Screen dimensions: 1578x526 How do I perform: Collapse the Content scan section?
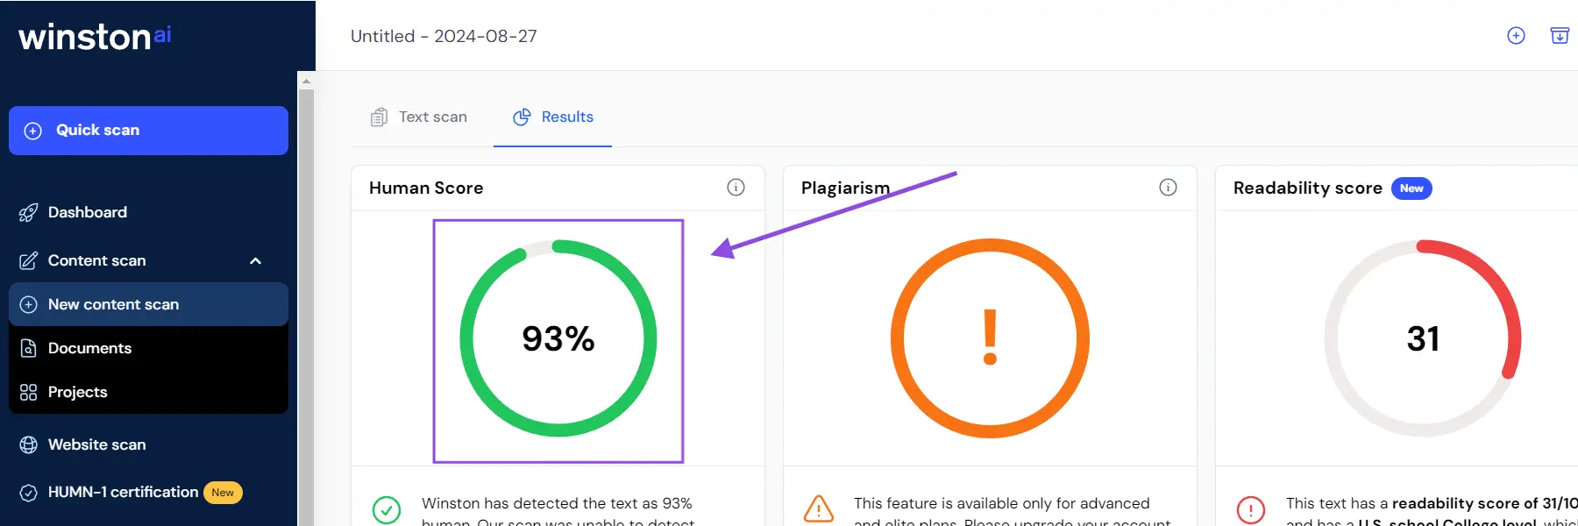255,260
